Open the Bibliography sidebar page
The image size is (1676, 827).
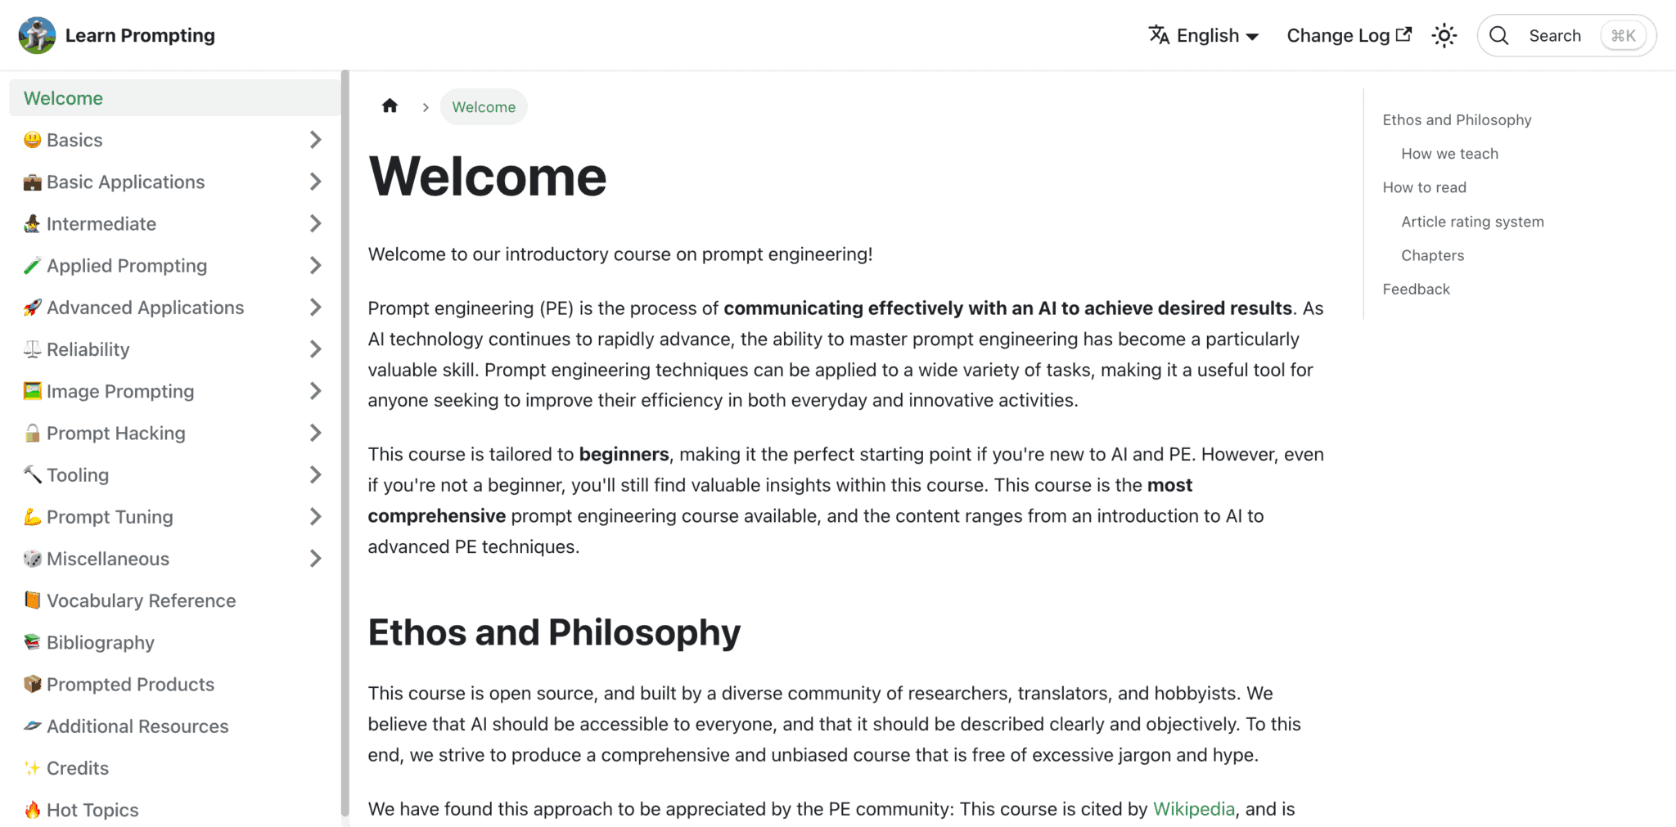pos(100,642)
